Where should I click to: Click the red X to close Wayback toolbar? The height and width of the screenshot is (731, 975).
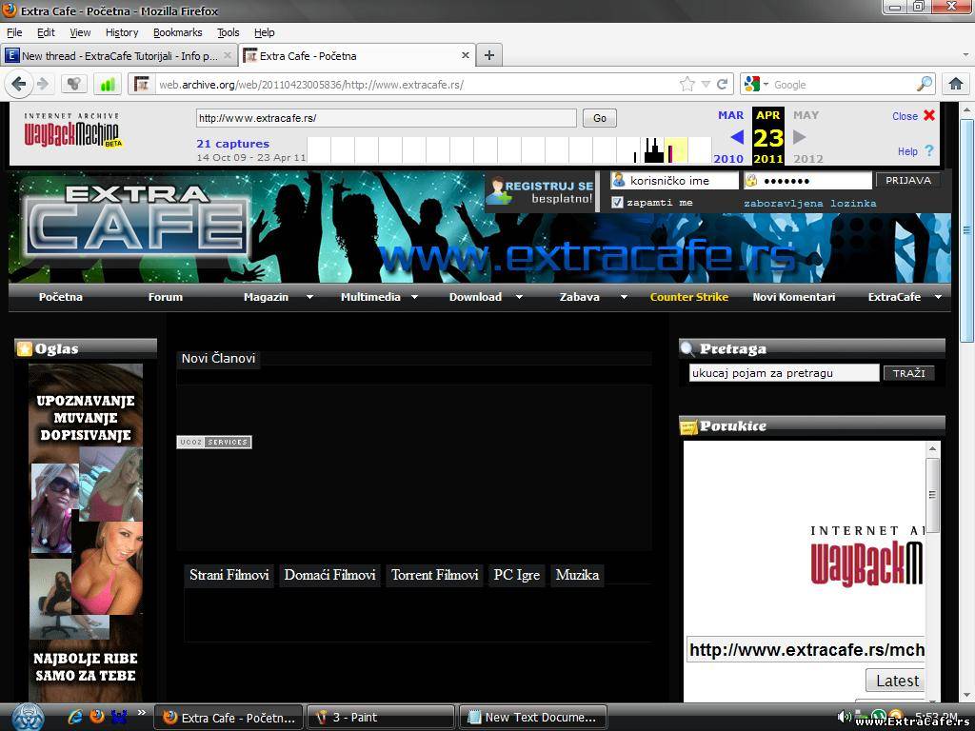pos(929,115)
